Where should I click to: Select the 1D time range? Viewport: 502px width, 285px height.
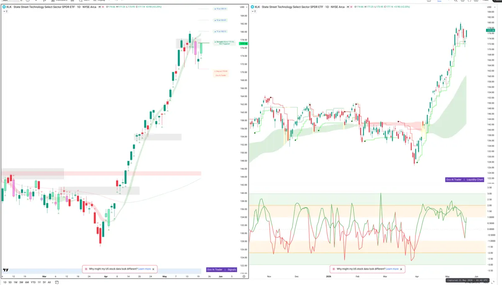point(5,282)
